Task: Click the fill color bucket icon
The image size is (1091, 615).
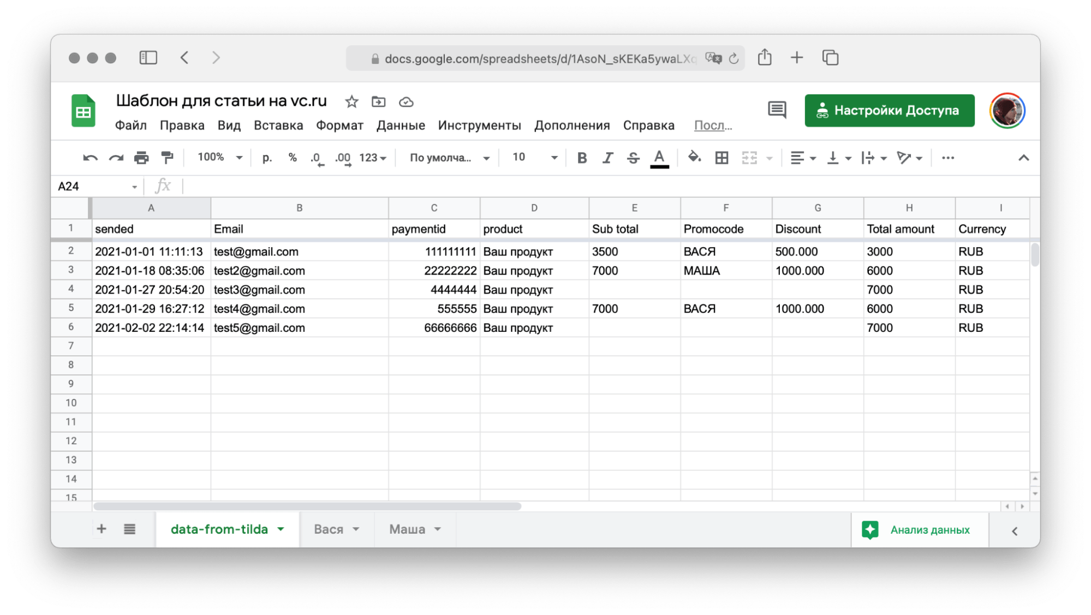Action: click(x=694, y=158)
